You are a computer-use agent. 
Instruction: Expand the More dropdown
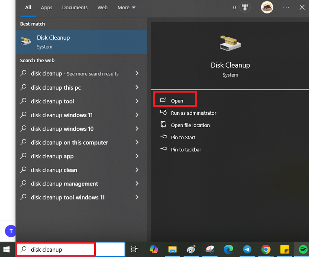click(x=126, y=7)
